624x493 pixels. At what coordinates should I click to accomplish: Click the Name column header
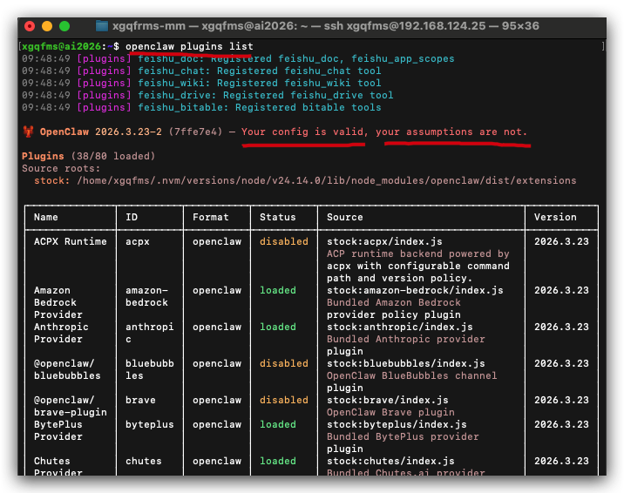(x=46, y=217)
